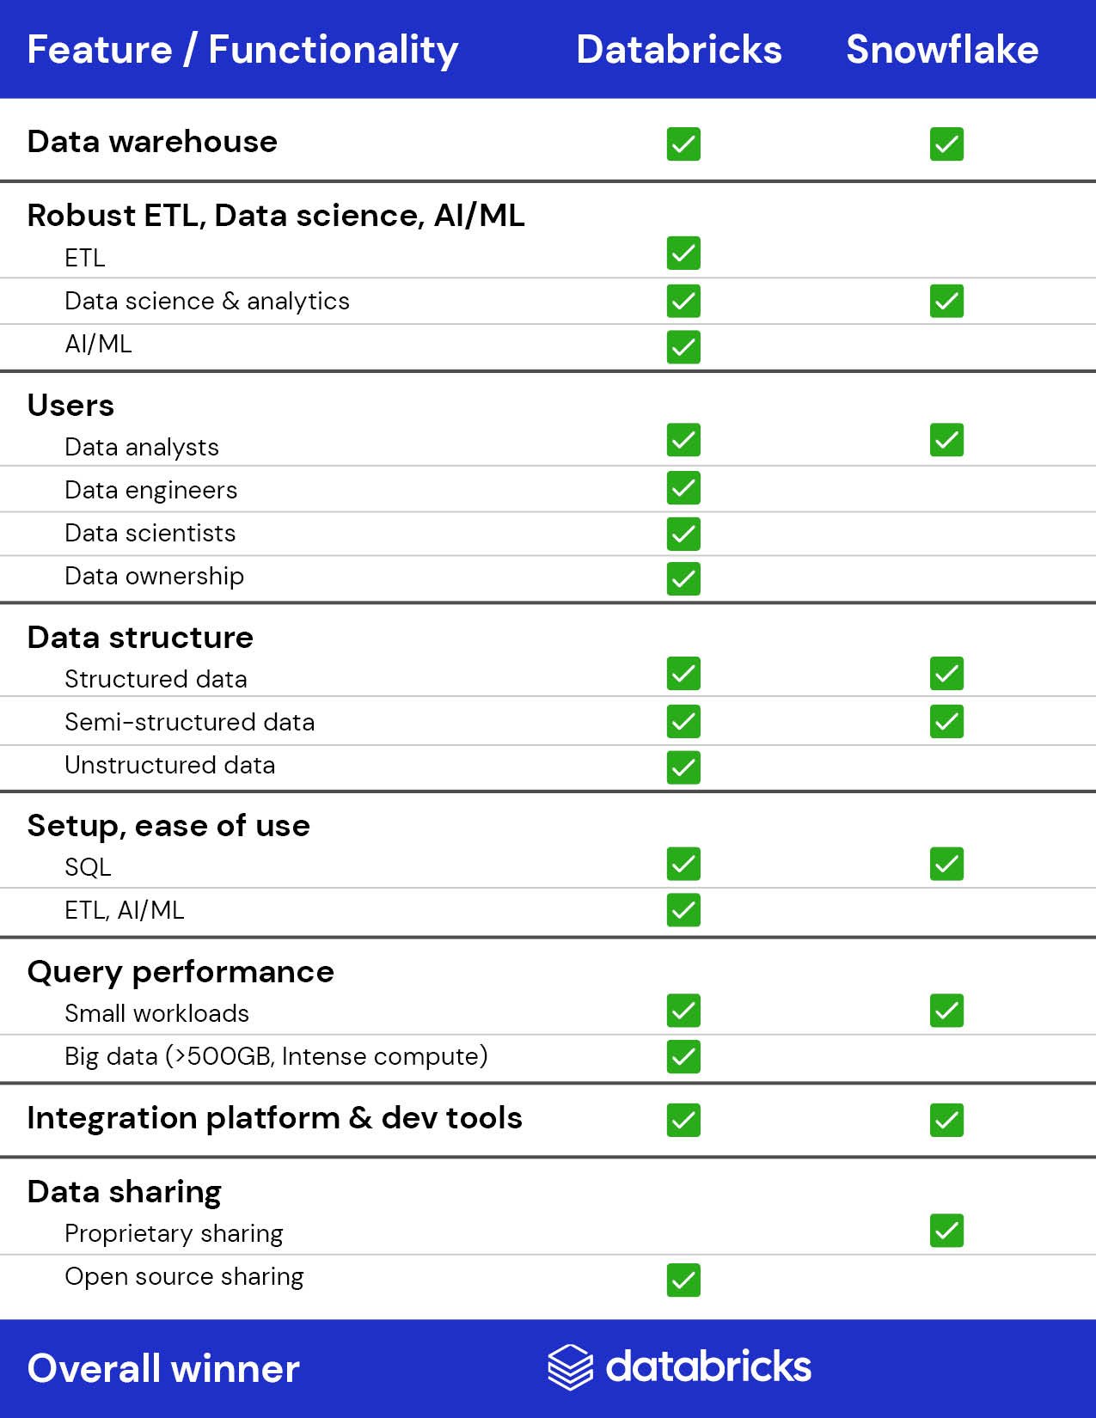Click the Databricks logo in the Overall winner row
This screenshot has width=1096, height=1418.
click(x=679, y=1367)
